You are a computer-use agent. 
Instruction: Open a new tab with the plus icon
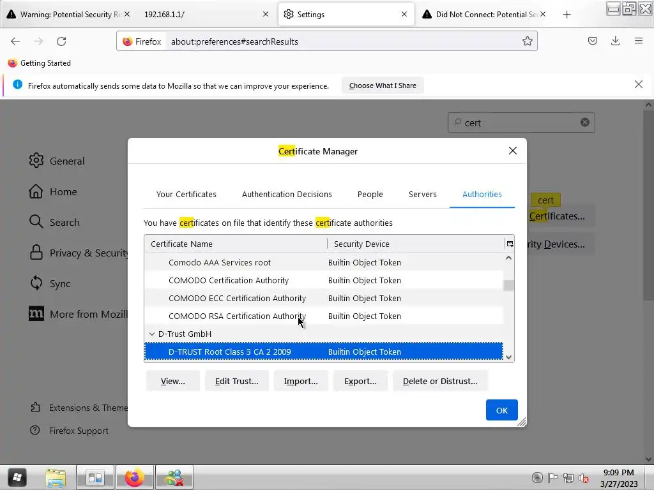pos(567,15)
